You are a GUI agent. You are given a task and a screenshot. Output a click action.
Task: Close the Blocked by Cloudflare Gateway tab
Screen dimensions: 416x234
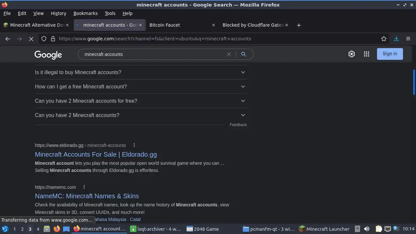(286, 25)
